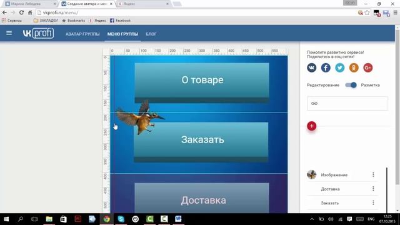Click the link URL input field

point(347,103)
